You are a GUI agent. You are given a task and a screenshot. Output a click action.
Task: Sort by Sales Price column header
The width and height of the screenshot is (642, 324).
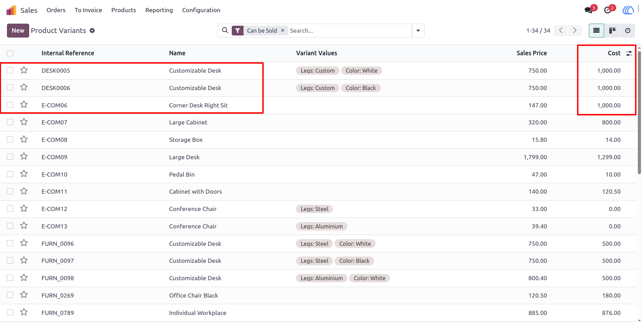532,53
